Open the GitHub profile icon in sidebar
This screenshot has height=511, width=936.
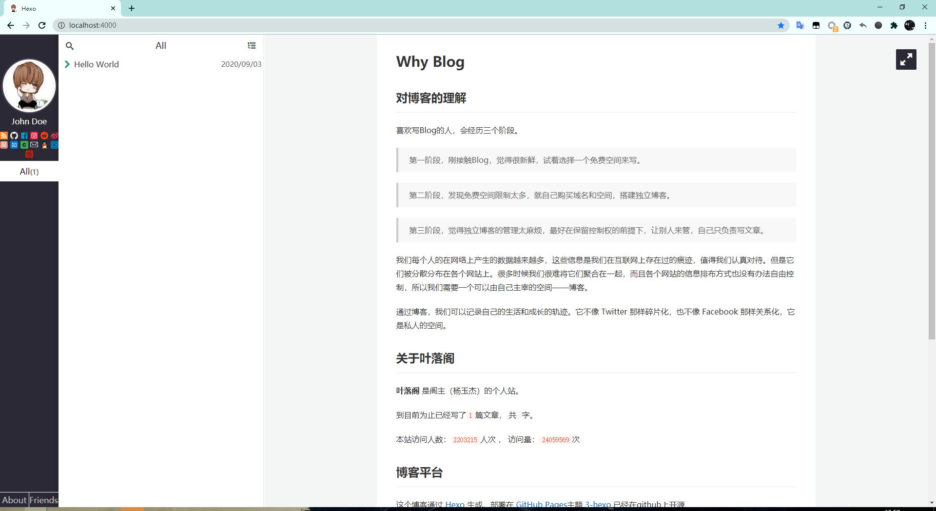tap(14, 136)
